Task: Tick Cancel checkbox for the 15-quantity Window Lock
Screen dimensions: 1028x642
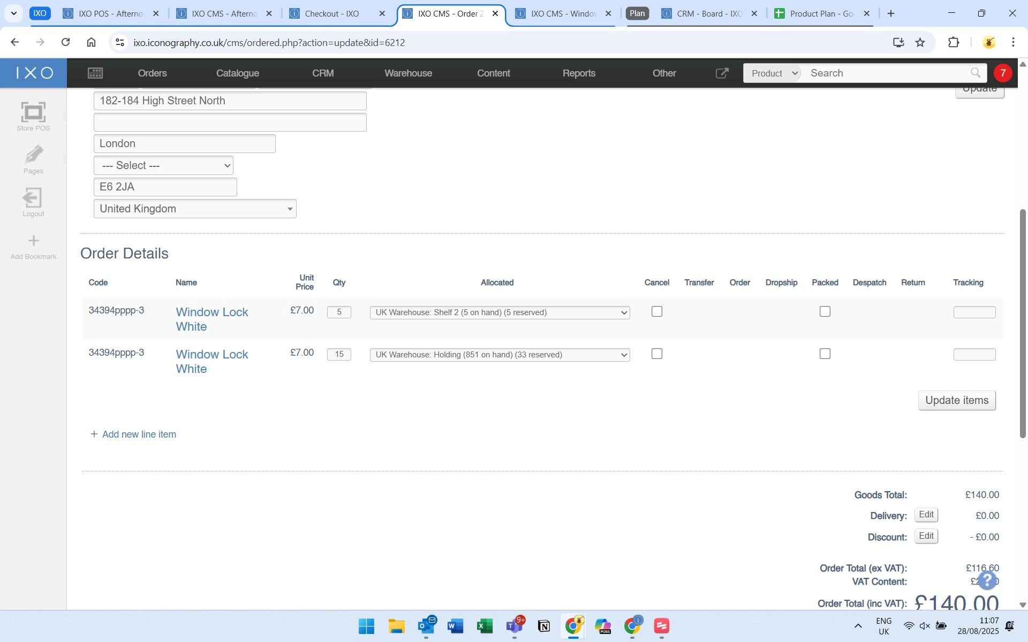Action: pyautogui.click(x=657, y=354)
